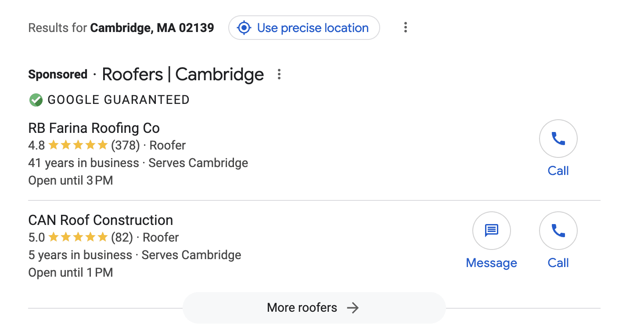Image resolution: width=633 pixels, height=335 pixels.
Task: Open CAN Roof Construction listing
Action: (x=100, y=220)
